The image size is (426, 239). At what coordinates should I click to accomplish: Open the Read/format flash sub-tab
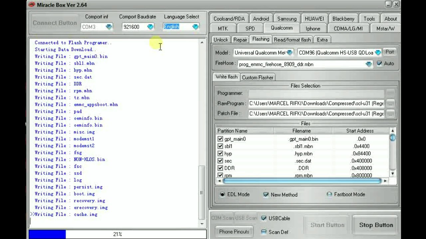pyautogui.click(x=292, y=40)
